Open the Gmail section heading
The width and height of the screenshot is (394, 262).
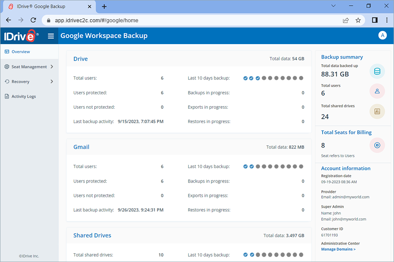click(81, 147)
